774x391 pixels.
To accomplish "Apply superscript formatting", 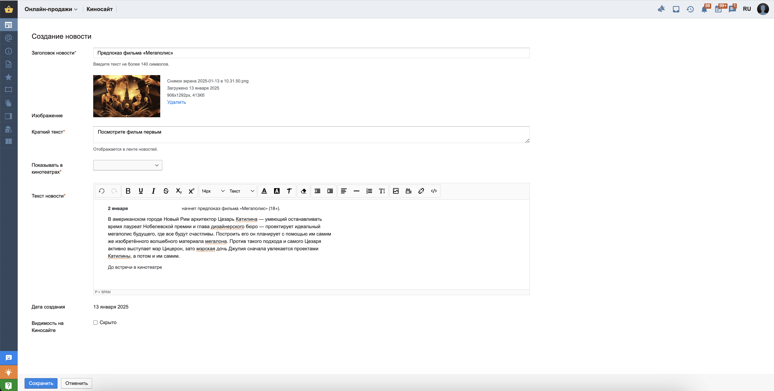I will [x=191, y=191].
